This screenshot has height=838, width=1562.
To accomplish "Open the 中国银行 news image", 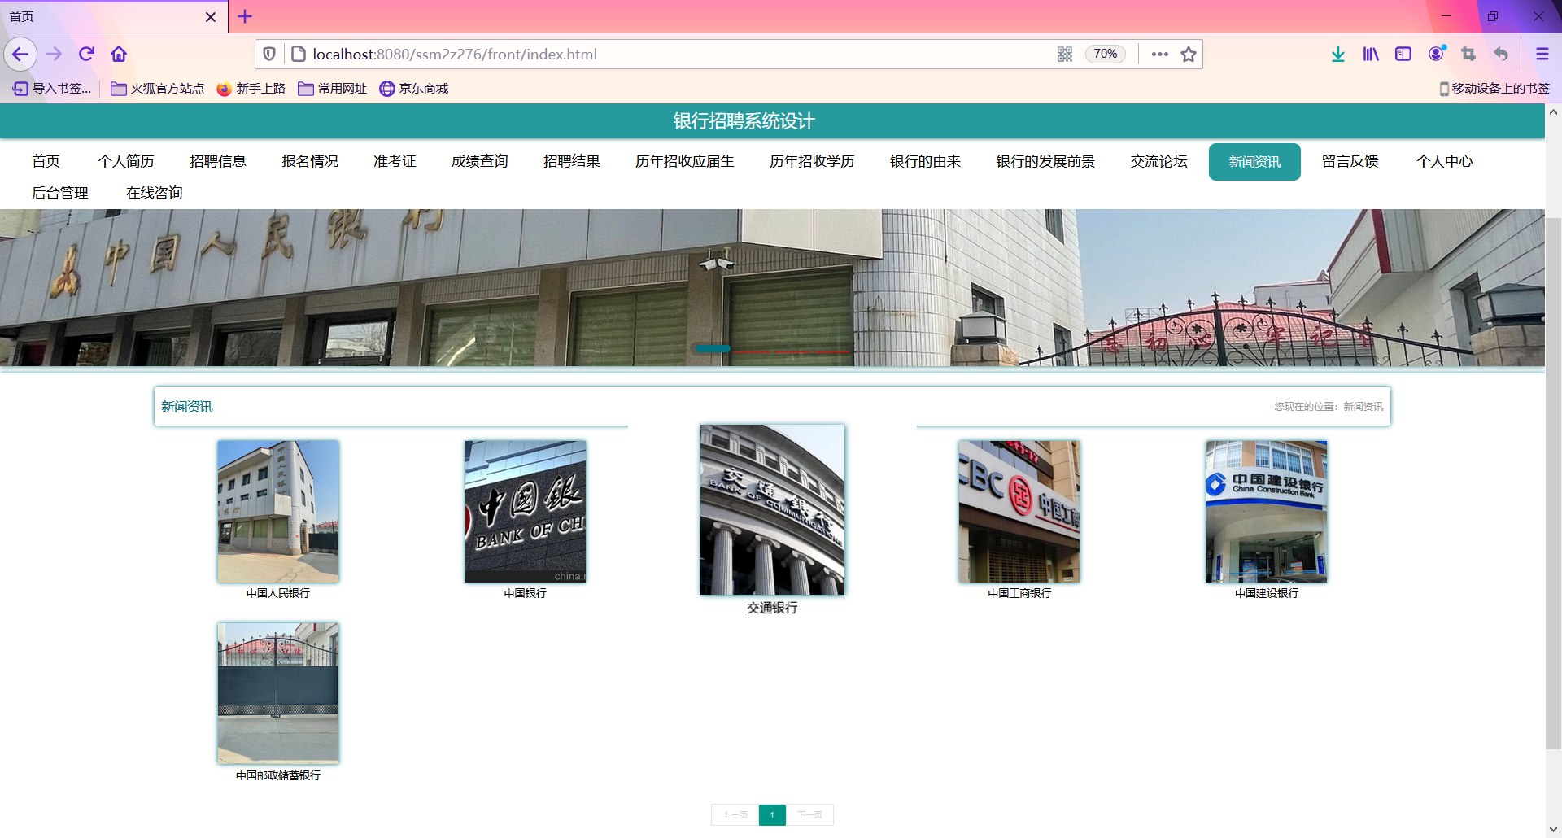I will pos(526,511).
